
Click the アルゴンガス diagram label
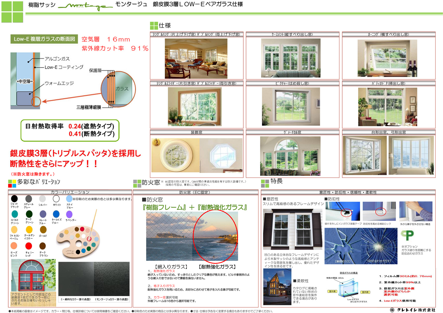(57, 59)
